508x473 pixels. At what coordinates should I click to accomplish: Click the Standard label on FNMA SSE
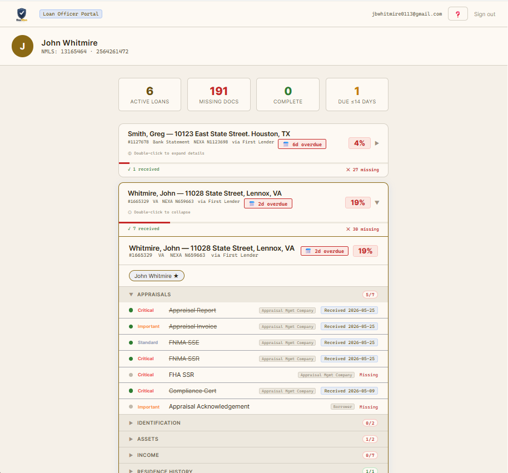(x=148, y=342)
